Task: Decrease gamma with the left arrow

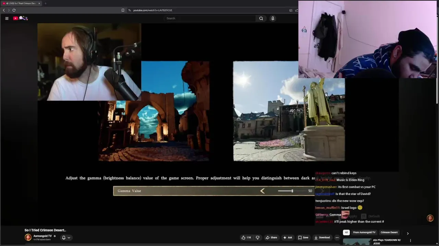Action: coord(262,191)
